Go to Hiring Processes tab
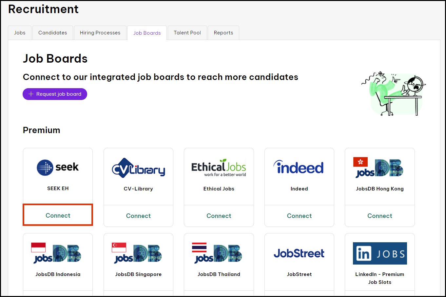Screen dimensions: 446x297 pos(100,33)
